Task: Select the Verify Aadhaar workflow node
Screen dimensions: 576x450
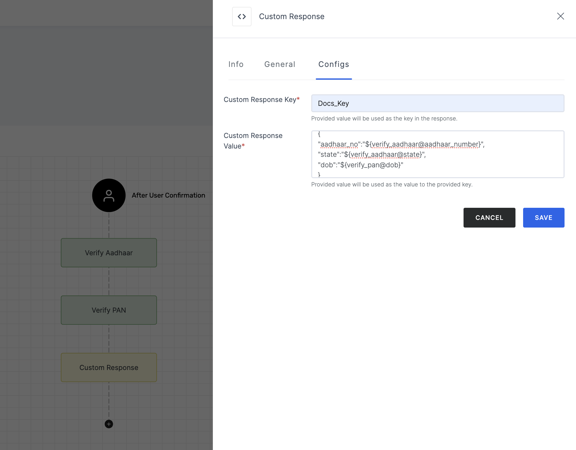Action: pyautogui.click(x=109, y=253)
